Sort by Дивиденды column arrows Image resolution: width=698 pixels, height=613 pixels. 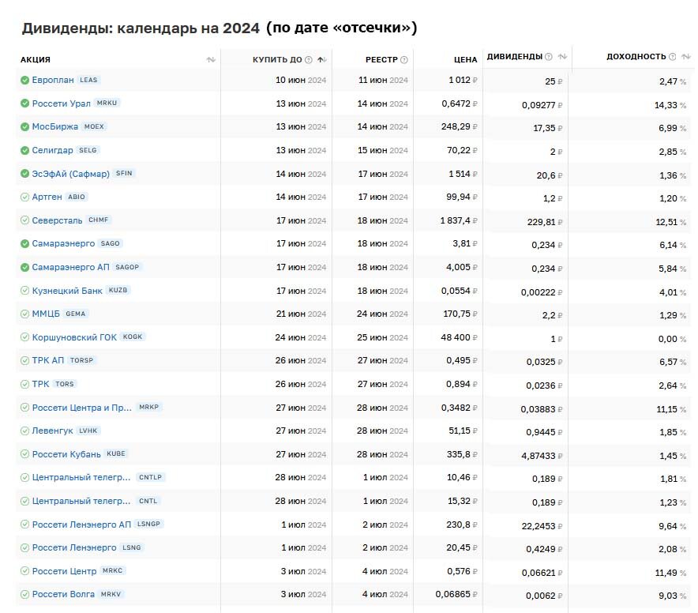click(x=562, y=57)
